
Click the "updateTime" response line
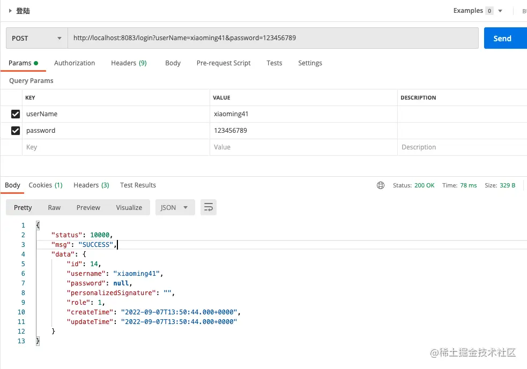coord(152,322)
